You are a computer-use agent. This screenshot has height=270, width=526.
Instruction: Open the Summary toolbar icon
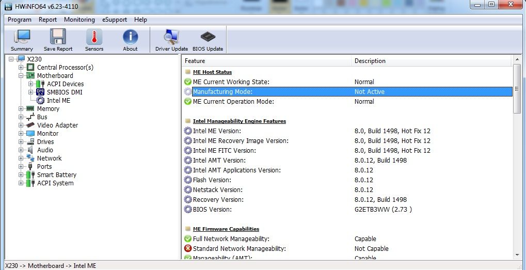(x=22, y=37)
